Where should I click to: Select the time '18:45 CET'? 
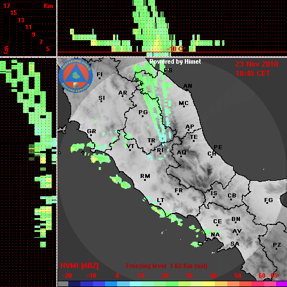253,73
